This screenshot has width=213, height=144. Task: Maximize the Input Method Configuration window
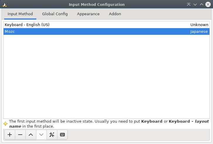tap(202, 4)
